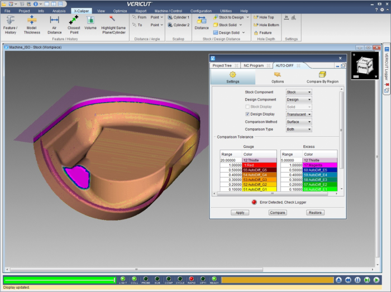The height and width of the screenshot is (292, 391).
Task: Expand the Comparison Method dropdown
Action: pos(299,122)
